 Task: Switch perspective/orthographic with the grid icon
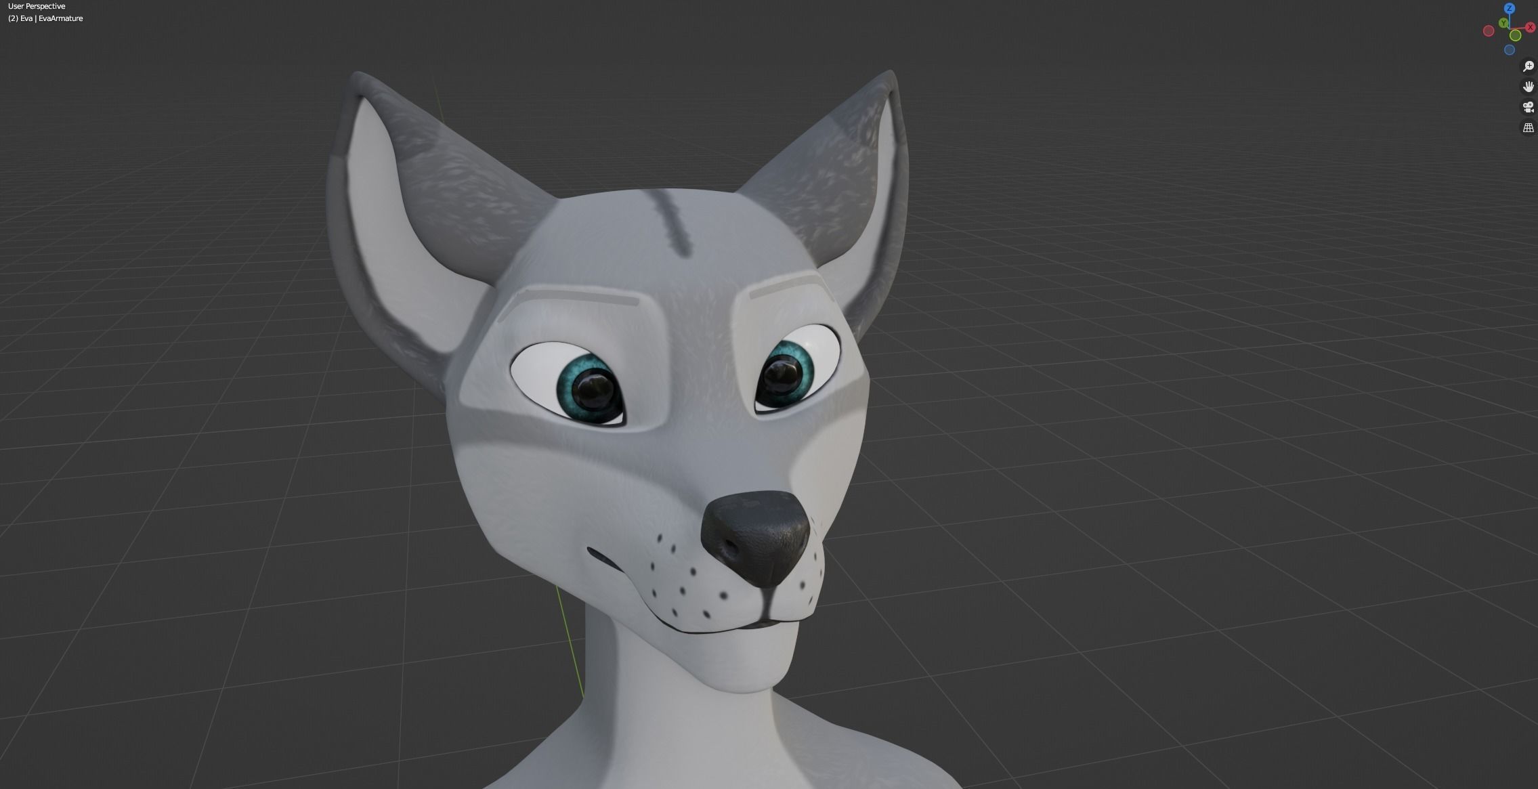[1529, 127]
